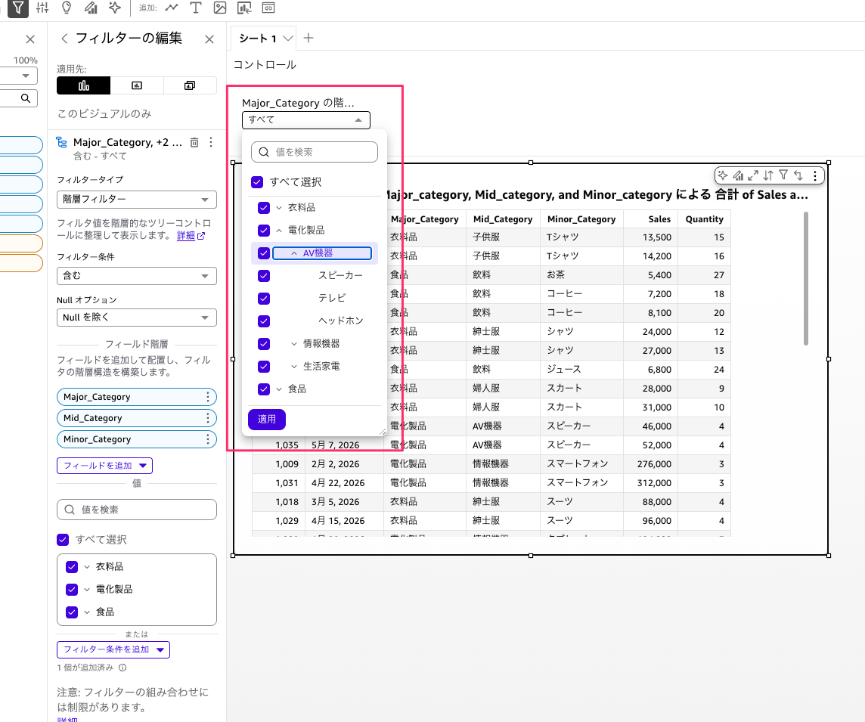Open Major_Category filter more options
The width and height of the screenshot is (865, 722).
point(211,142)
